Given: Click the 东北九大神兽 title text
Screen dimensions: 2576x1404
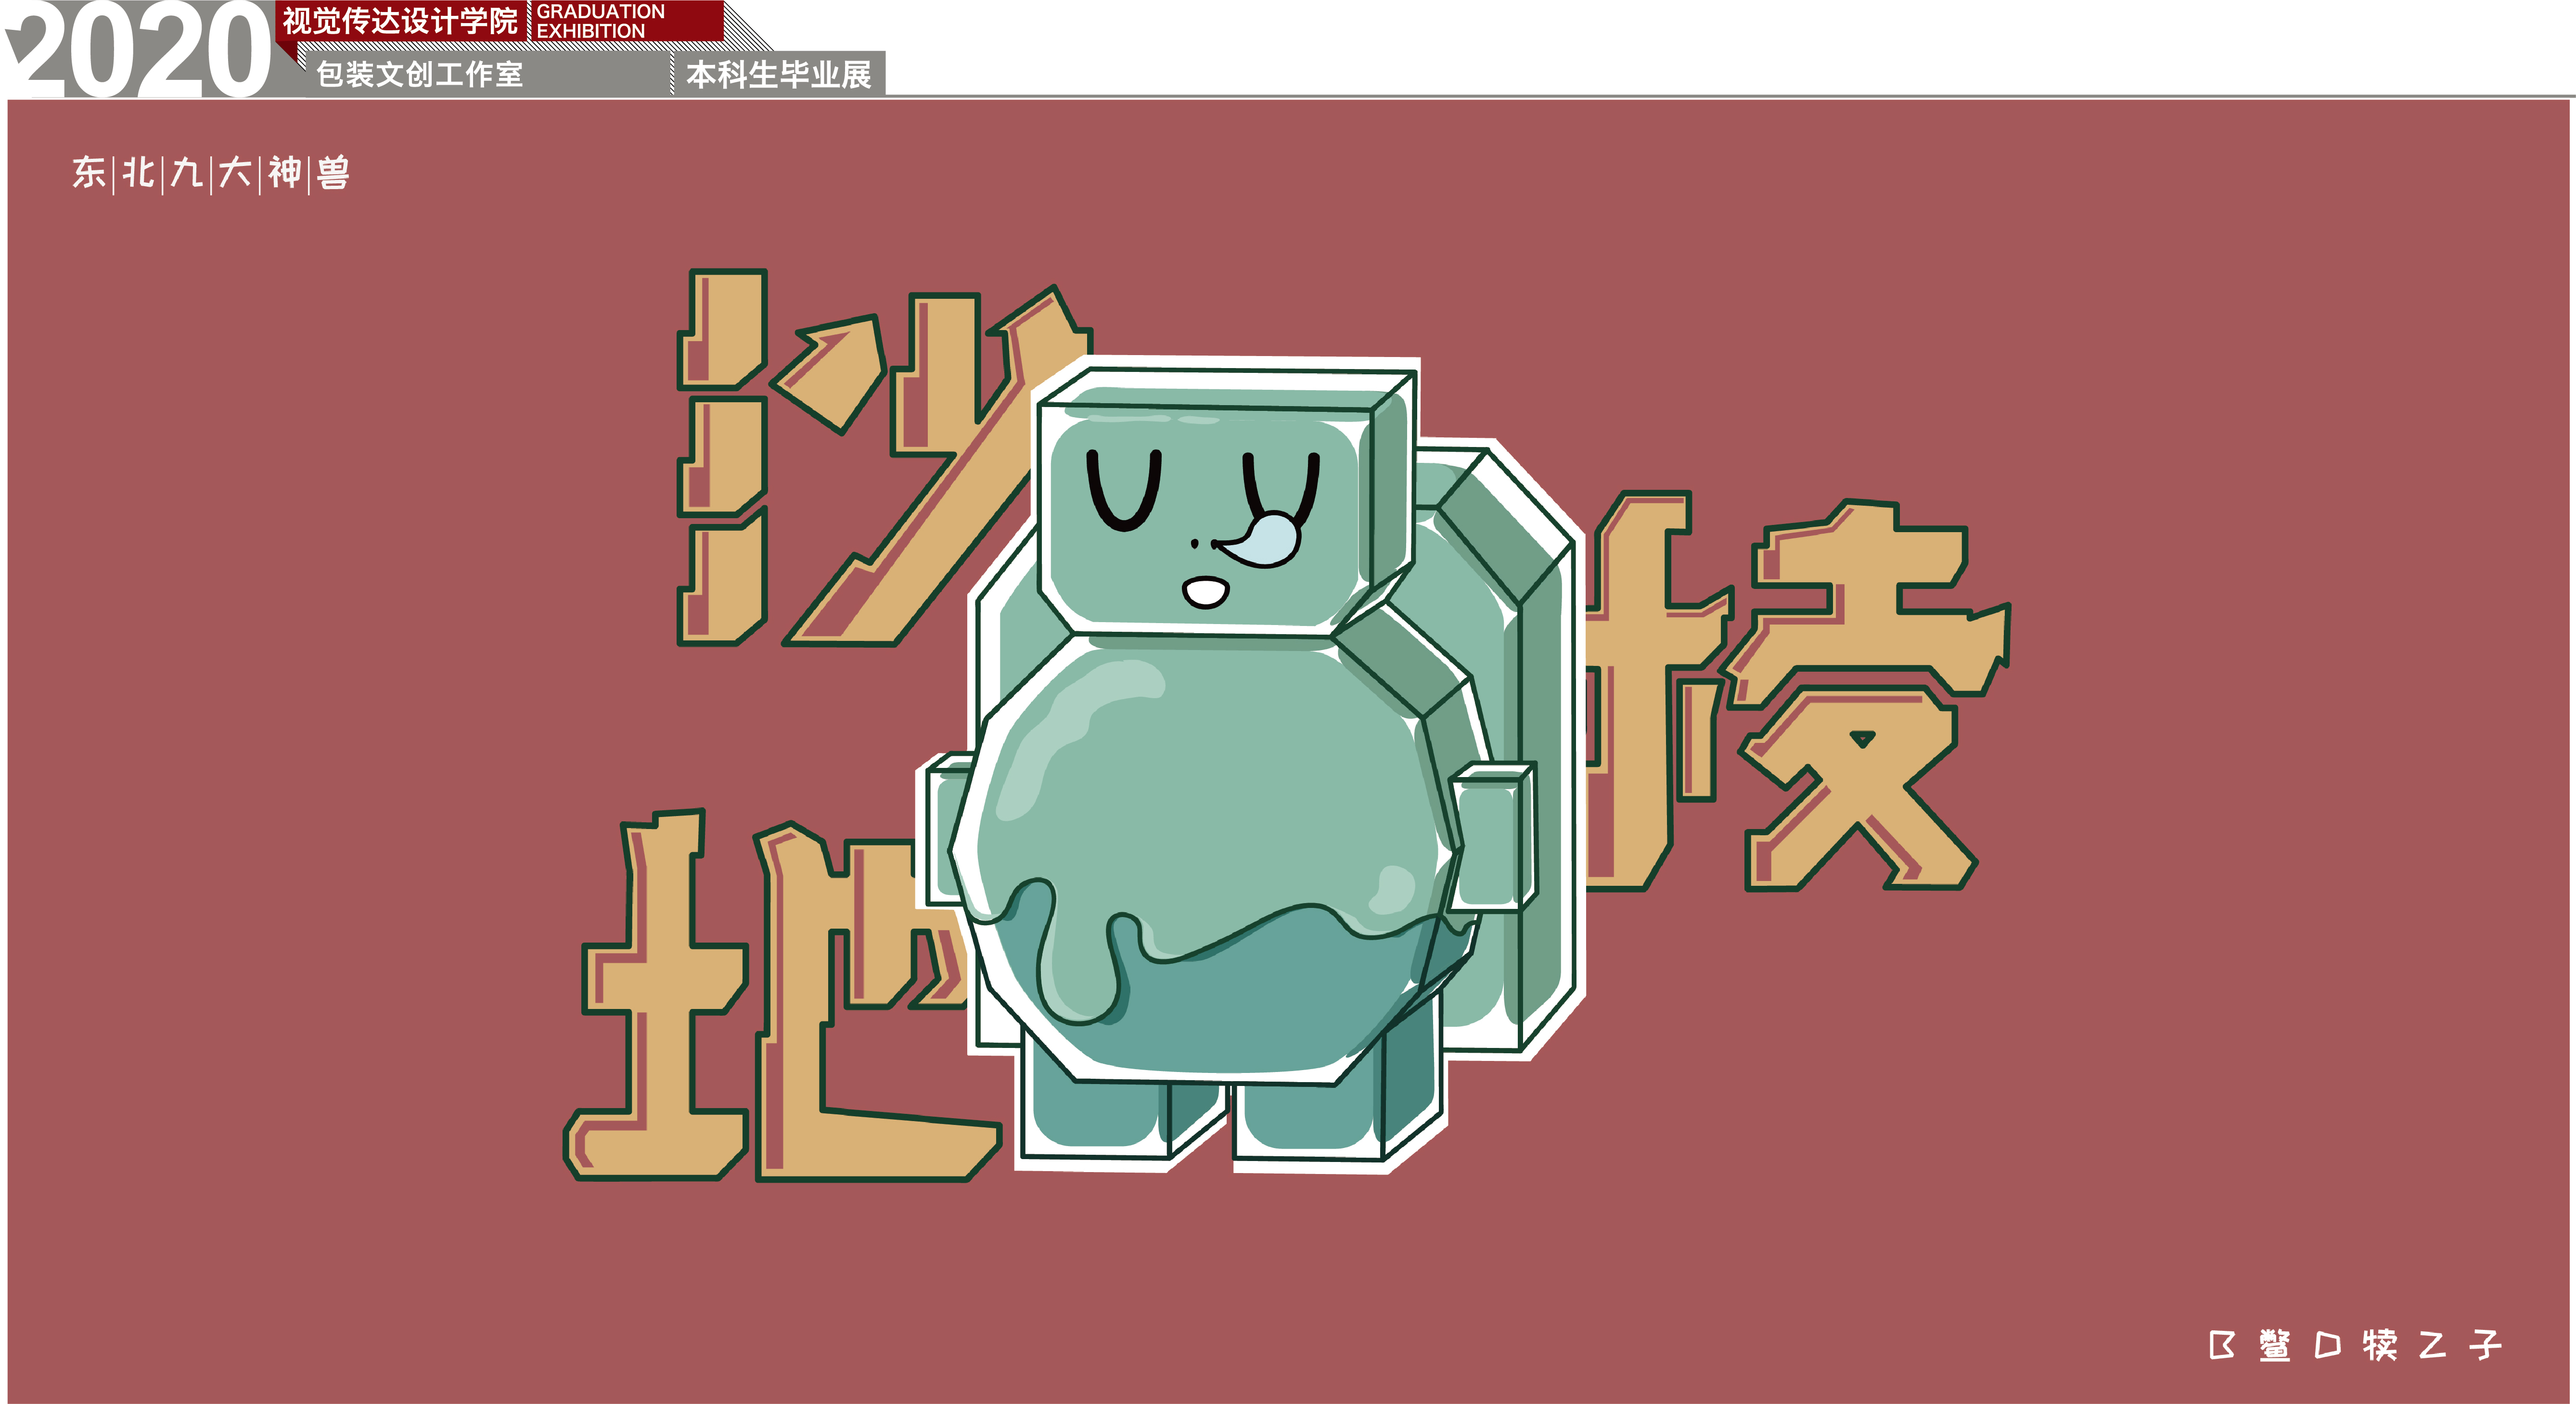Looking at the screenshot, I should coord(211,173).
